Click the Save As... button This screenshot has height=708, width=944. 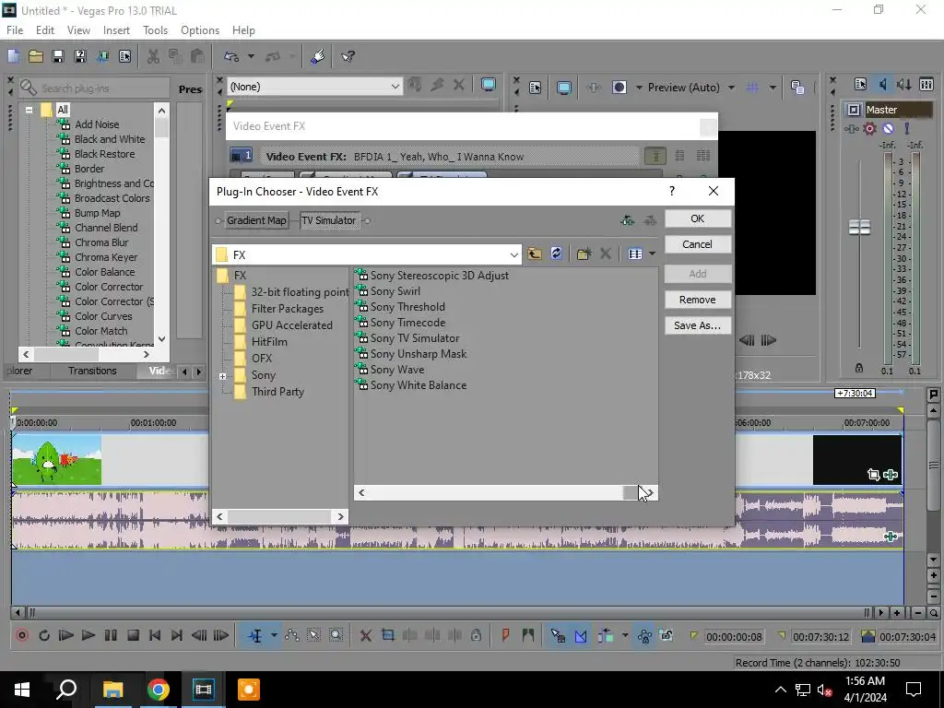tap(697, 325)
